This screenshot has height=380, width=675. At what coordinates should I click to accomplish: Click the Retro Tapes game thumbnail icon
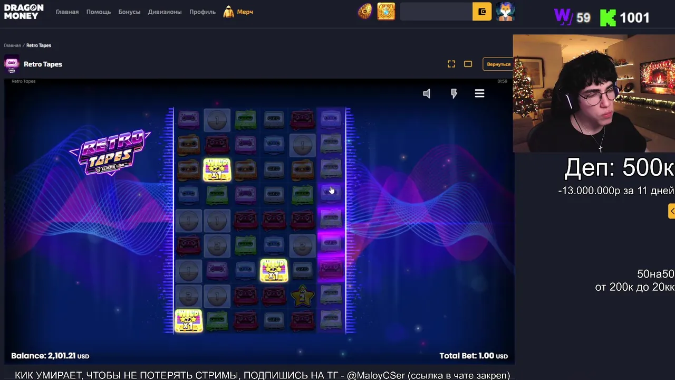pos(12,64)
